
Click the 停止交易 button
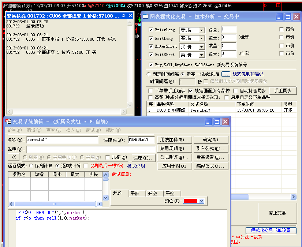[277, 213]
